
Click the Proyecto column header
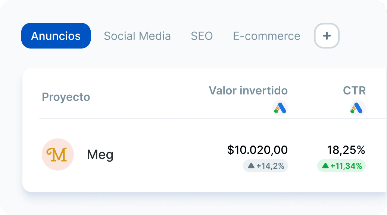click(66, 97)
